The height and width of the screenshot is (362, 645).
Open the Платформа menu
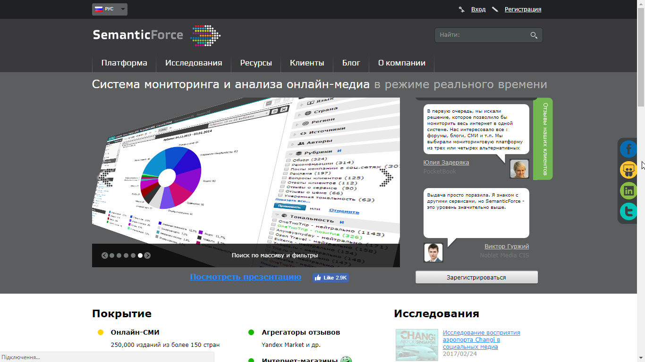[x=124, y=63]
